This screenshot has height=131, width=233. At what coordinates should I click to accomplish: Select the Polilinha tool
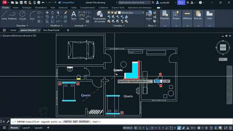(12, 15)
